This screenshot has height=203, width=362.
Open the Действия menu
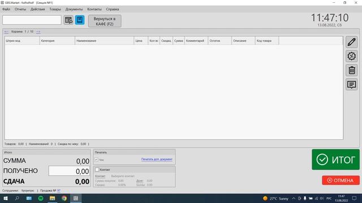tap(38, 9)
